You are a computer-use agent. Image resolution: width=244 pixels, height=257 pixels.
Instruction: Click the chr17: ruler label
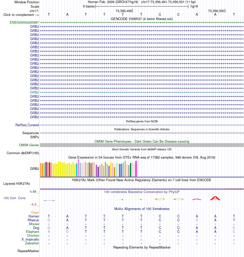tap(34, 11)
